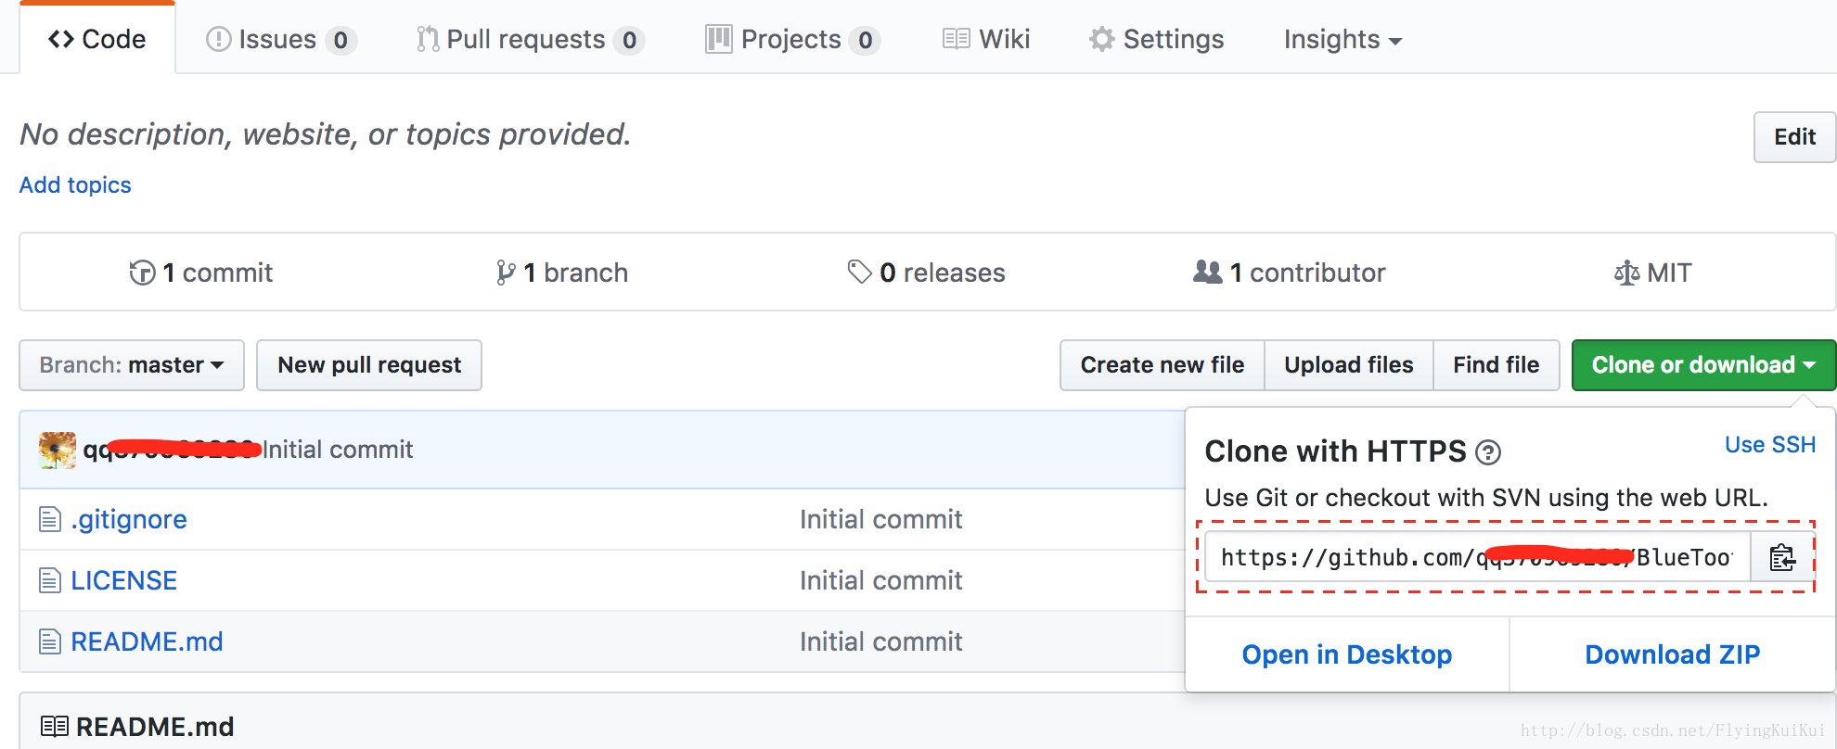This screenshot has width=1837, height=749.
Task: Select the HTTPS clone URL field
Action: tap(1477, 557)
